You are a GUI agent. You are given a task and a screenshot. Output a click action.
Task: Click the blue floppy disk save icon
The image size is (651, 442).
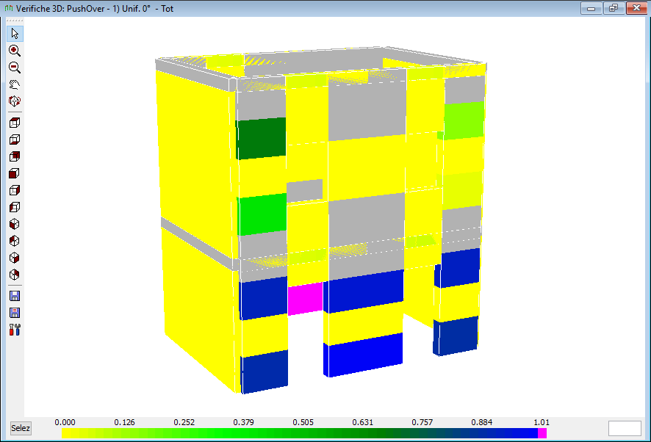pyautogui.click(x=15, y=296)
